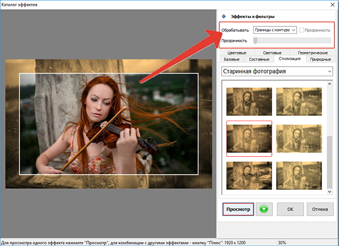This screenshot has height=246, width=339.
Task: Toggle the Прозрачность checkbox
Action: point(301,30)
